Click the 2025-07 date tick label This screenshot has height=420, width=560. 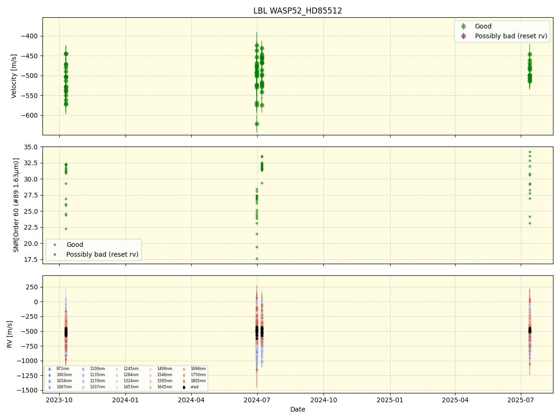point(521,399)
